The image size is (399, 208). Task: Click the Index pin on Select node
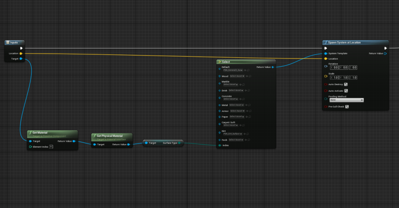[x=220, y=146]
